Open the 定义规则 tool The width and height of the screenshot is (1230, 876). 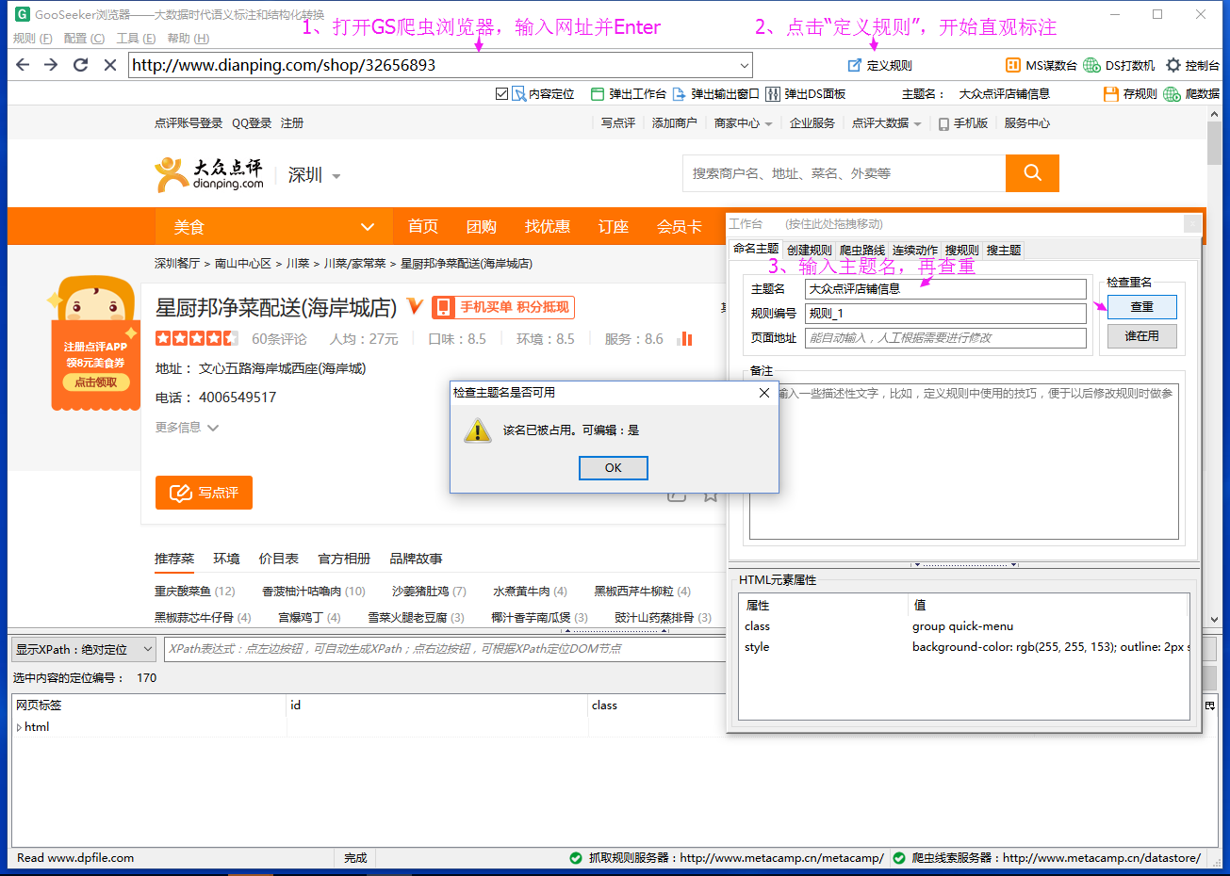coord(880,64)
